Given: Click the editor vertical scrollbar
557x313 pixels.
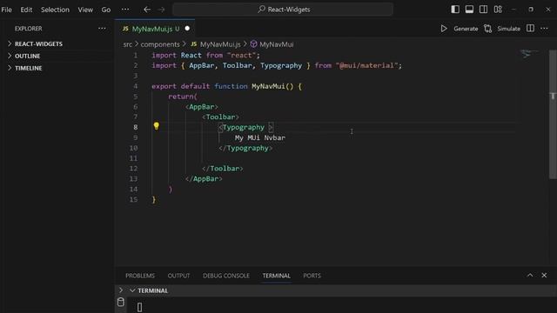Looking at the screenshot, I should point(553,114).
